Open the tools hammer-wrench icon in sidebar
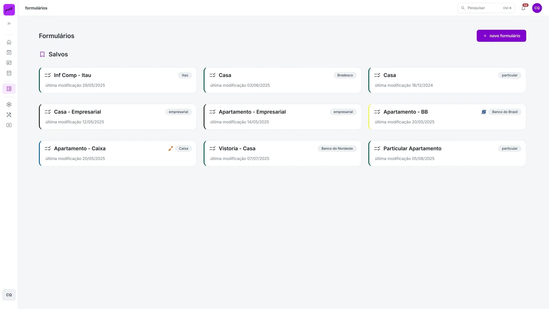Screen dimensions: 549x309 pyautogui.click(x=9, y=115)
